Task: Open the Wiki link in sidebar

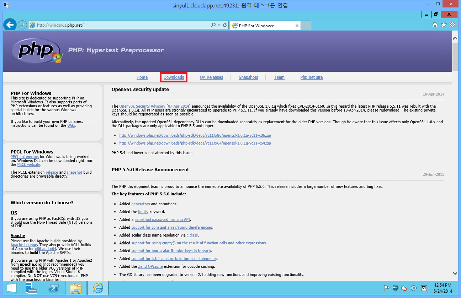Action: 71,125
